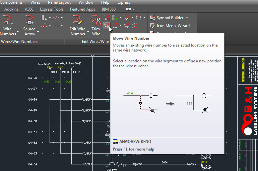This screenshot has width=258, height=171.
Task: Activate the Trim Wire tool
Action: tap(96, 20)
